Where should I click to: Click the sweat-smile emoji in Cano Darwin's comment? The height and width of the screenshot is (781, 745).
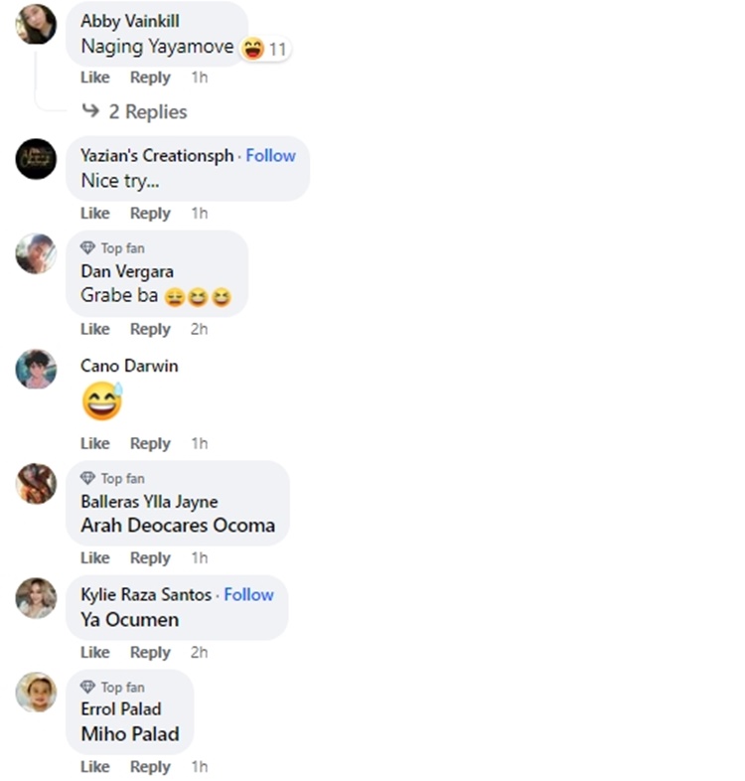102,401
